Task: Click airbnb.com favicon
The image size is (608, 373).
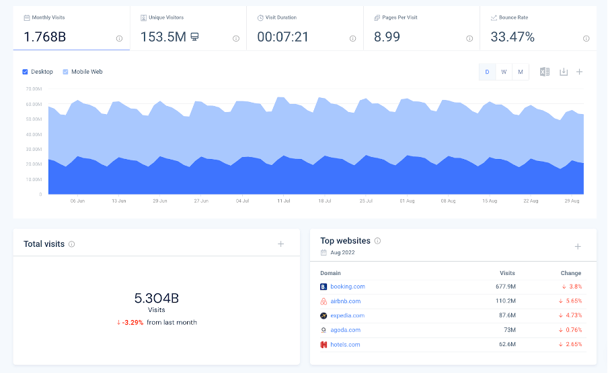Action: click(x=324, y=301)
